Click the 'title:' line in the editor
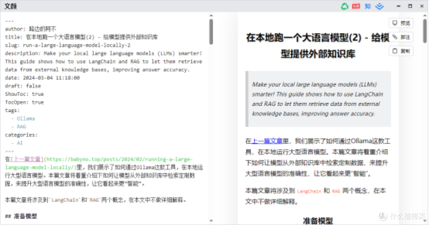This screenshot has height=225, width=429. [x=81, y=37]
